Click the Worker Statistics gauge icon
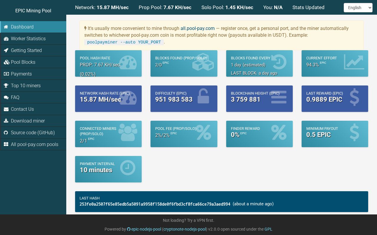The height and width of the screenshot is (235, 377). point(6,39)
